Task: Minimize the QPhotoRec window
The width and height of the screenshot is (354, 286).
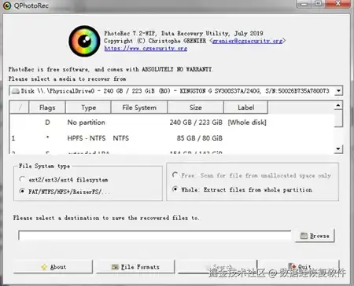Action: [304, 4]
